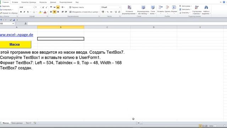Toggle center horizontal alignment

54,12
